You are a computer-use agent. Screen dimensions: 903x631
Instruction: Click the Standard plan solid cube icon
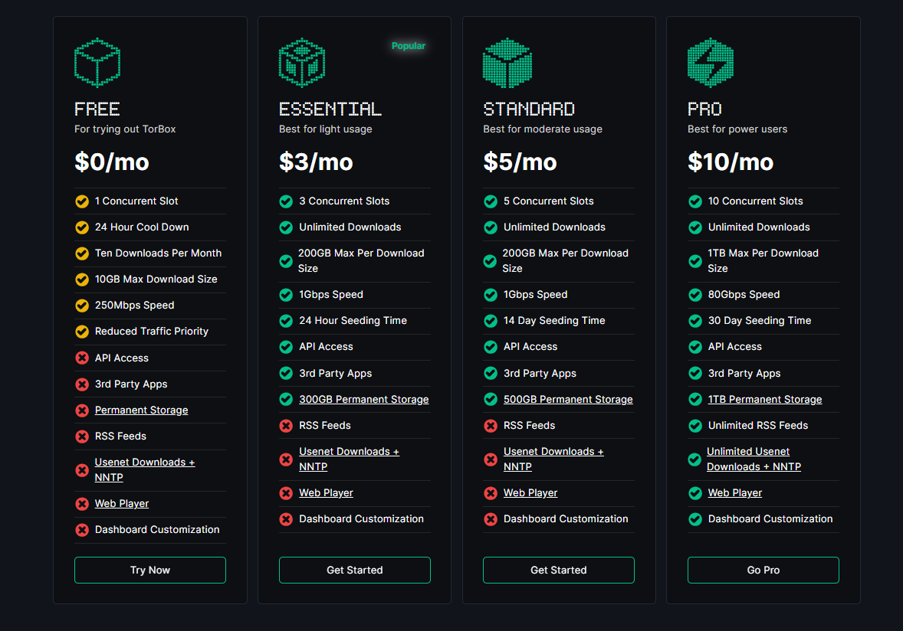[507, 63]
